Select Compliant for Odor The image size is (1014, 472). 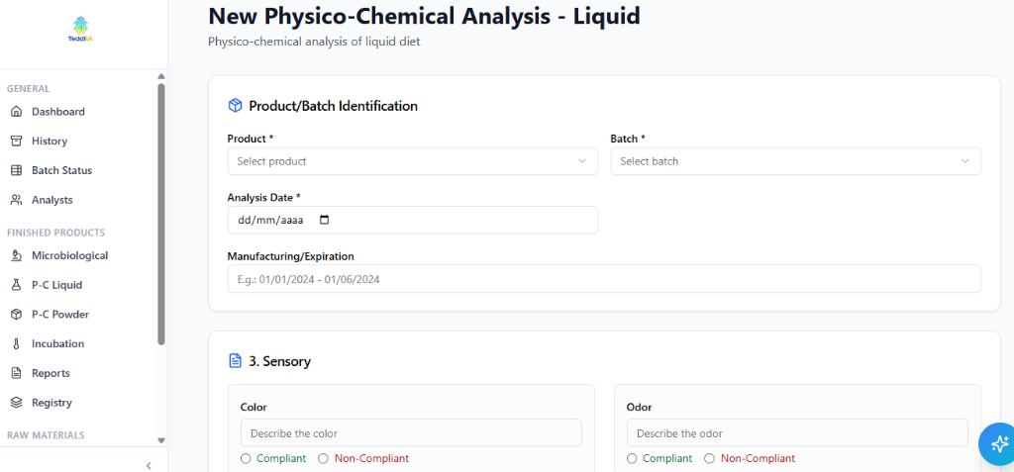pyautogui.click(x=632, y=458)
